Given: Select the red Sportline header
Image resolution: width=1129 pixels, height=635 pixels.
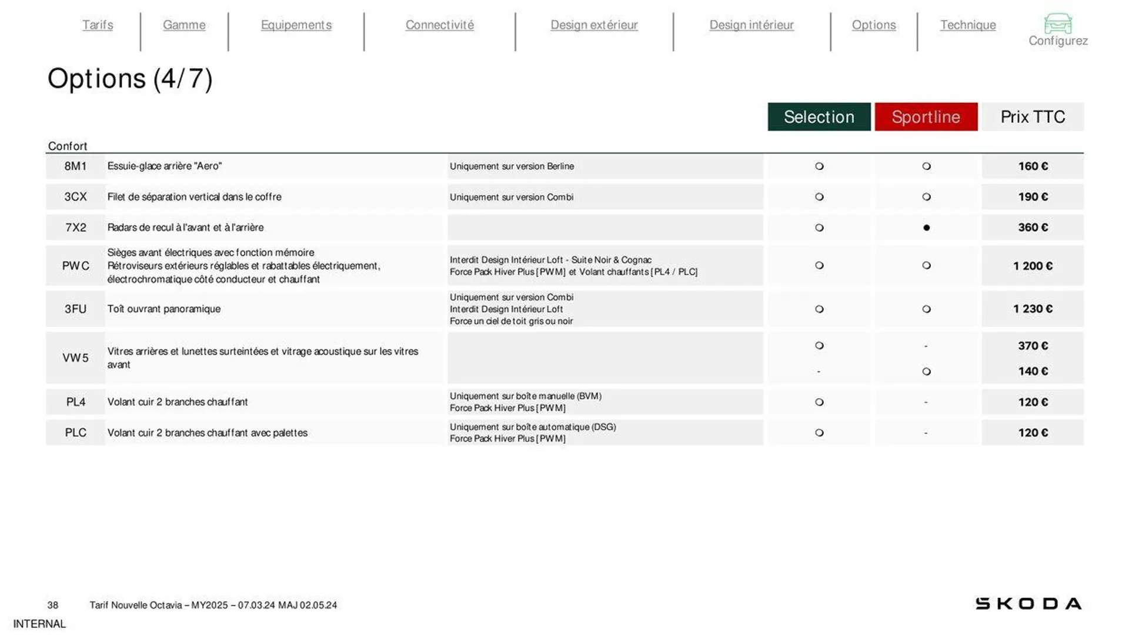Looking at the screenshot, I should click(x=926, y=116).
